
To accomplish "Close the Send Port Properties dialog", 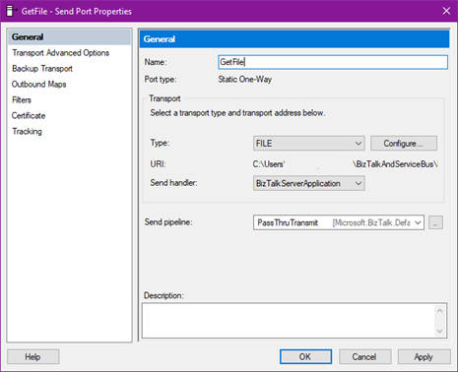I will (x=446, y=11).
